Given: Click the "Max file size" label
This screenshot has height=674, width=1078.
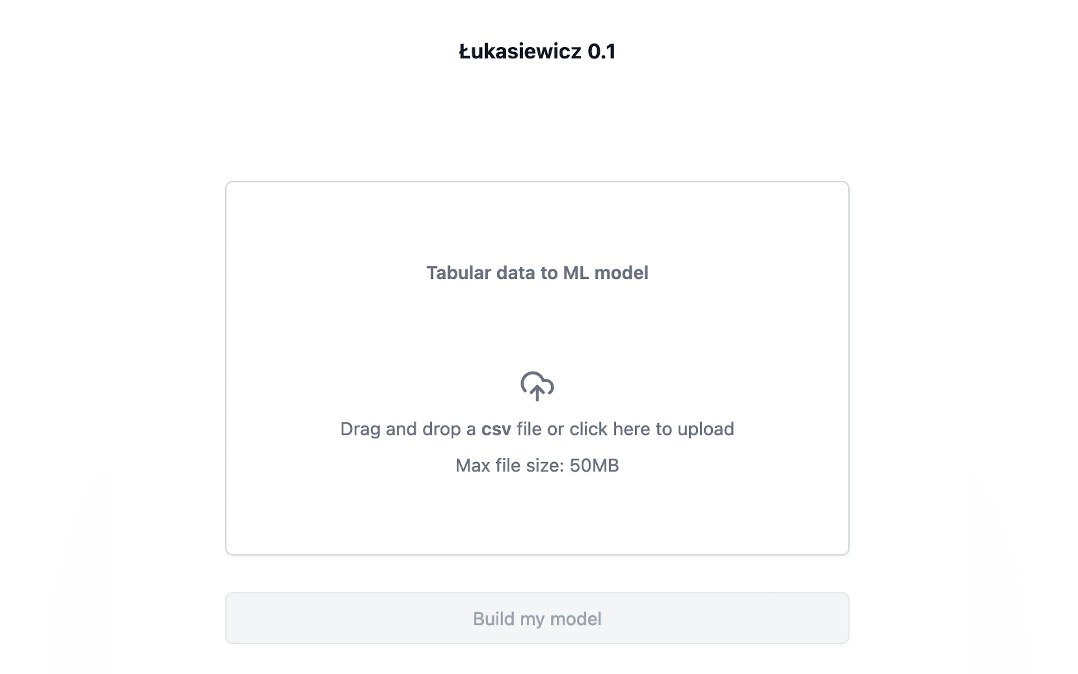Looking at the screenshot, I should tap(509, 466).
